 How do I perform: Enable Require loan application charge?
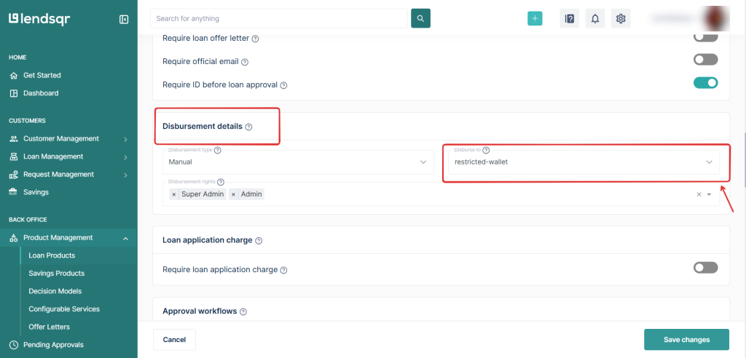click(x=705, y=268)
